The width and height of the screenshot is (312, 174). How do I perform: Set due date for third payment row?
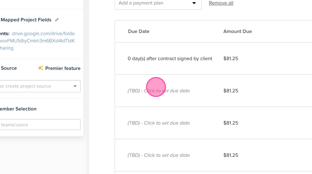(159, 123)
